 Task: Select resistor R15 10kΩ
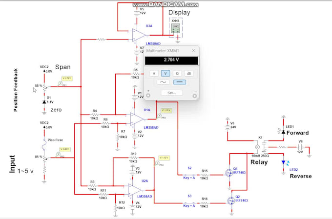click(204, 175)
